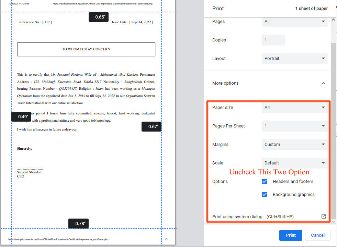Uncheck the Background graphics checkbox
Image resolution: width=337 pixels, height=247 pixels.
click(265, 195)
